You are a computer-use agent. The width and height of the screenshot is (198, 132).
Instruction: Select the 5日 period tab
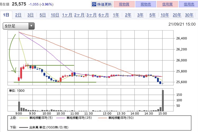(x=43, y=15)
